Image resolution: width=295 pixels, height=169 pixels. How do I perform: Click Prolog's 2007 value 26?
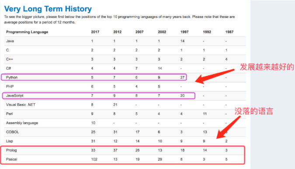(138, 150)
